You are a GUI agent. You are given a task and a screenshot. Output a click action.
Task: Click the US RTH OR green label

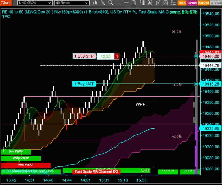coord(189,171)
